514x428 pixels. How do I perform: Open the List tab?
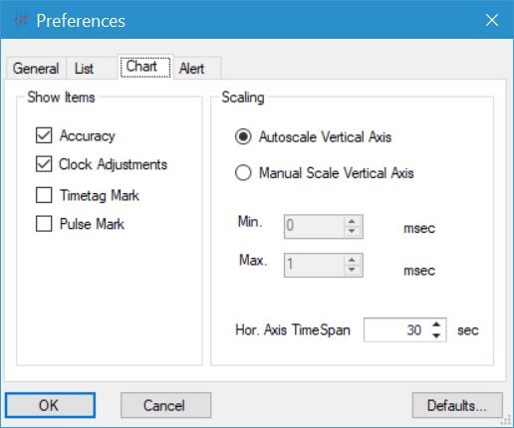84,69
